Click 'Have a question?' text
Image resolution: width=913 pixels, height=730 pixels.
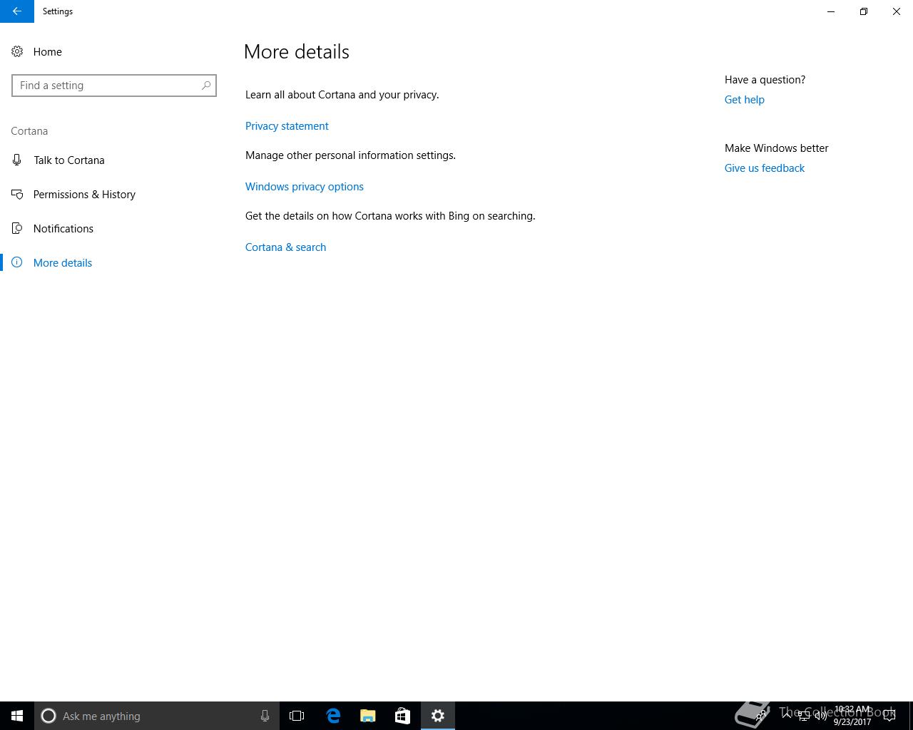coord(765,80)
